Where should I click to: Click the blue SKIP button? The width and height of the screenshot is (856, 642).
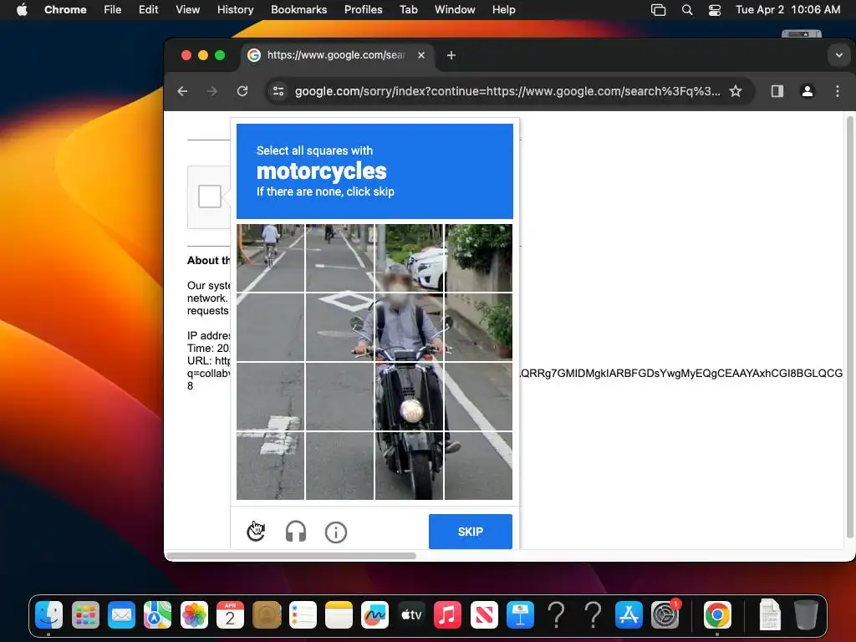[471, 531]
